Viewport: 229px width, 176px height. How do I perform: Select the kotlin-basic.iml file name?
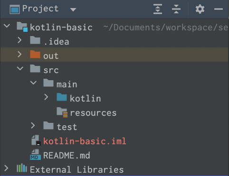click(x=85, y=141)
